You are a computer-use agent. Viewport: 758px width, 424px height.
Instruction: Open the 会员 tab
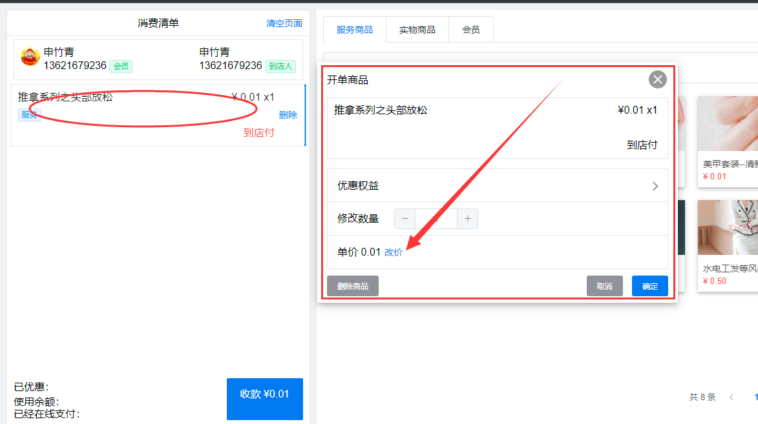(x=471, y=30)
